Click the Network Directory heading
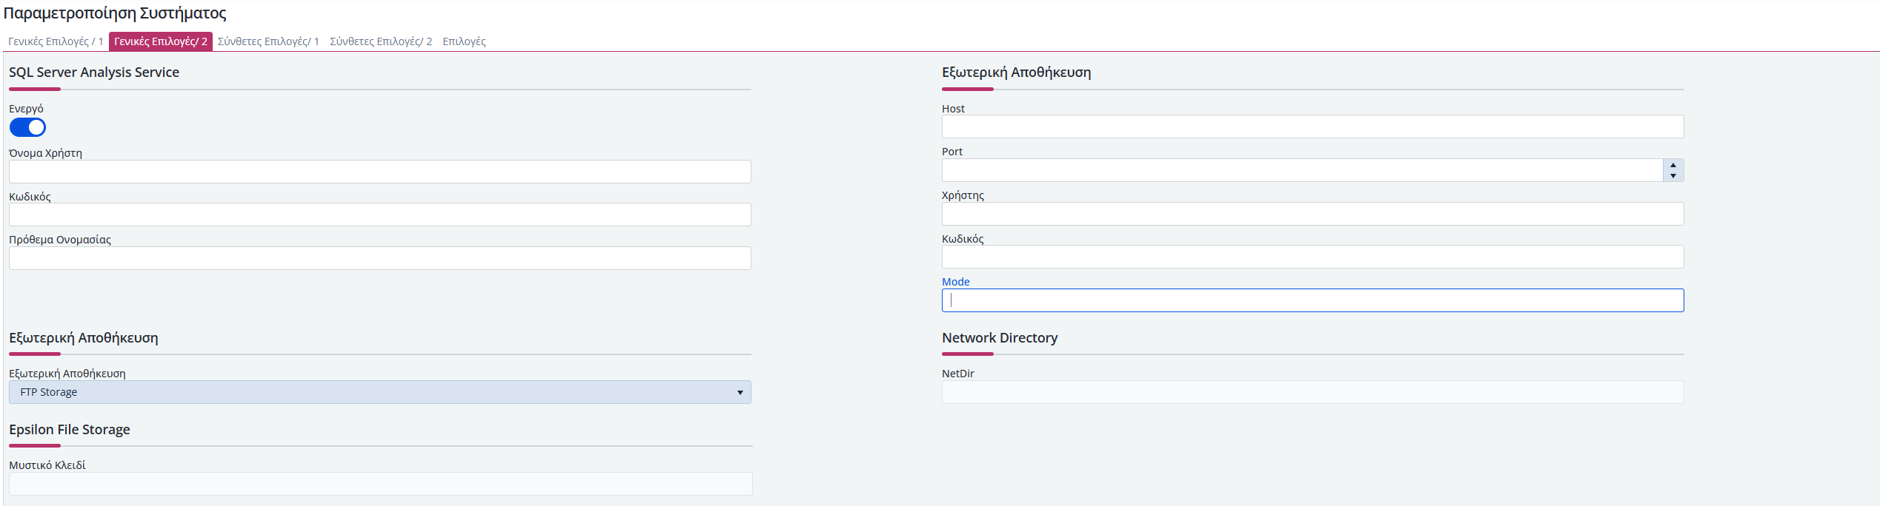 [1000, 338]
